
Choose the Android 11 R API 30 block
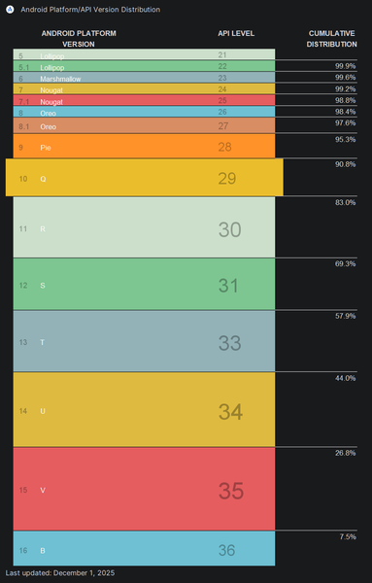point(144,227)
